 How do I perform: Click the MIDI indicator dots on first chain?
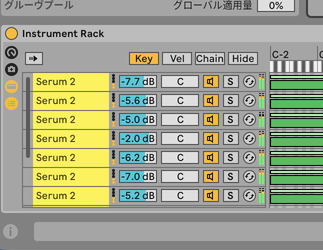113,81
